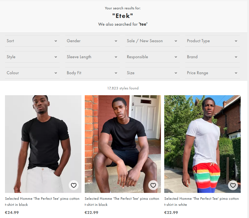The height and width of the screenshot is (218, 249).
Task: Open Sale / New Season filter
Action: [x=152, y=41]
